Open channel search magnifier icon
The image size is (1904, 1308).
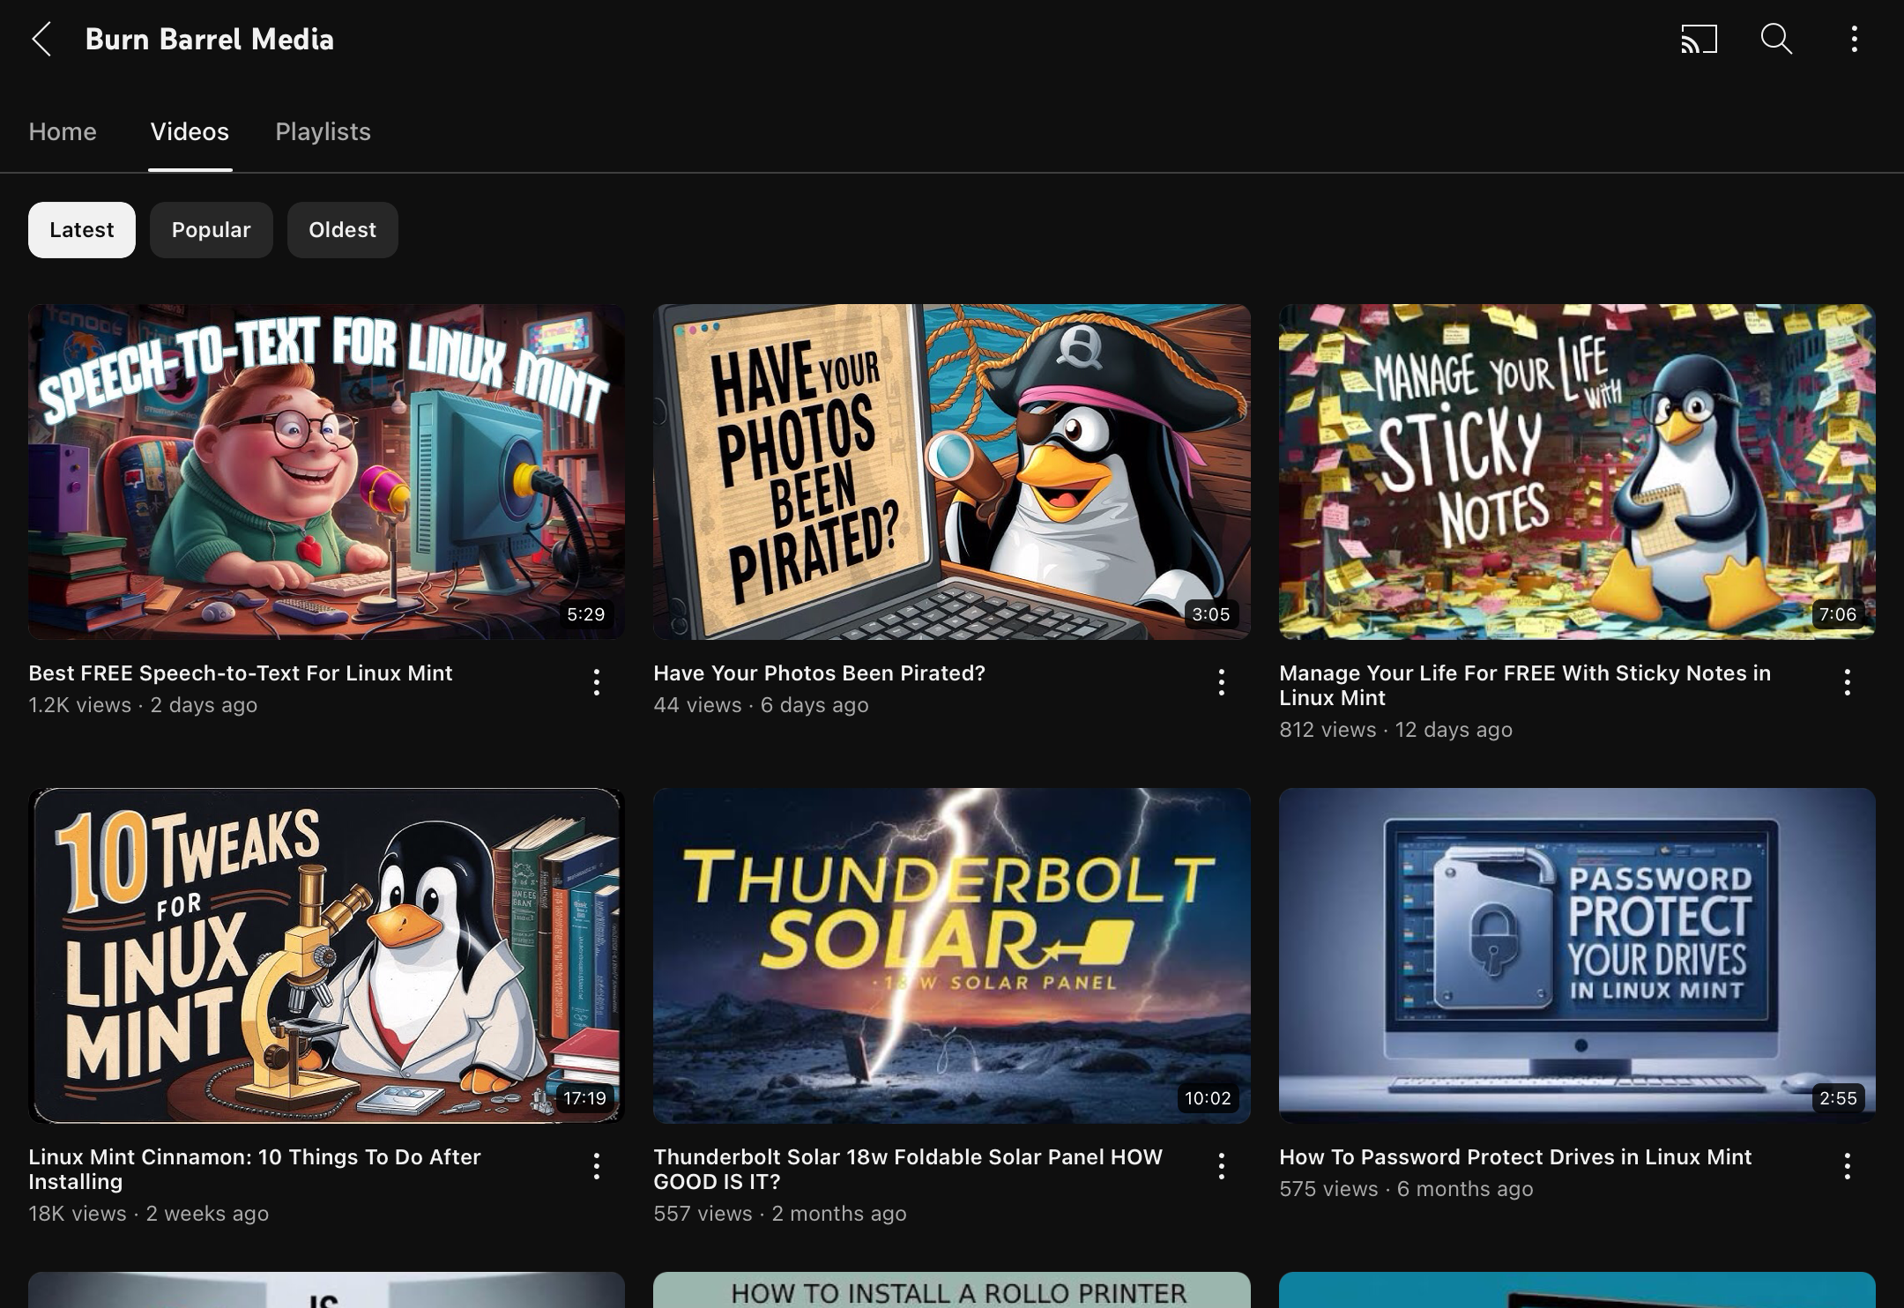pos(1776,40)
